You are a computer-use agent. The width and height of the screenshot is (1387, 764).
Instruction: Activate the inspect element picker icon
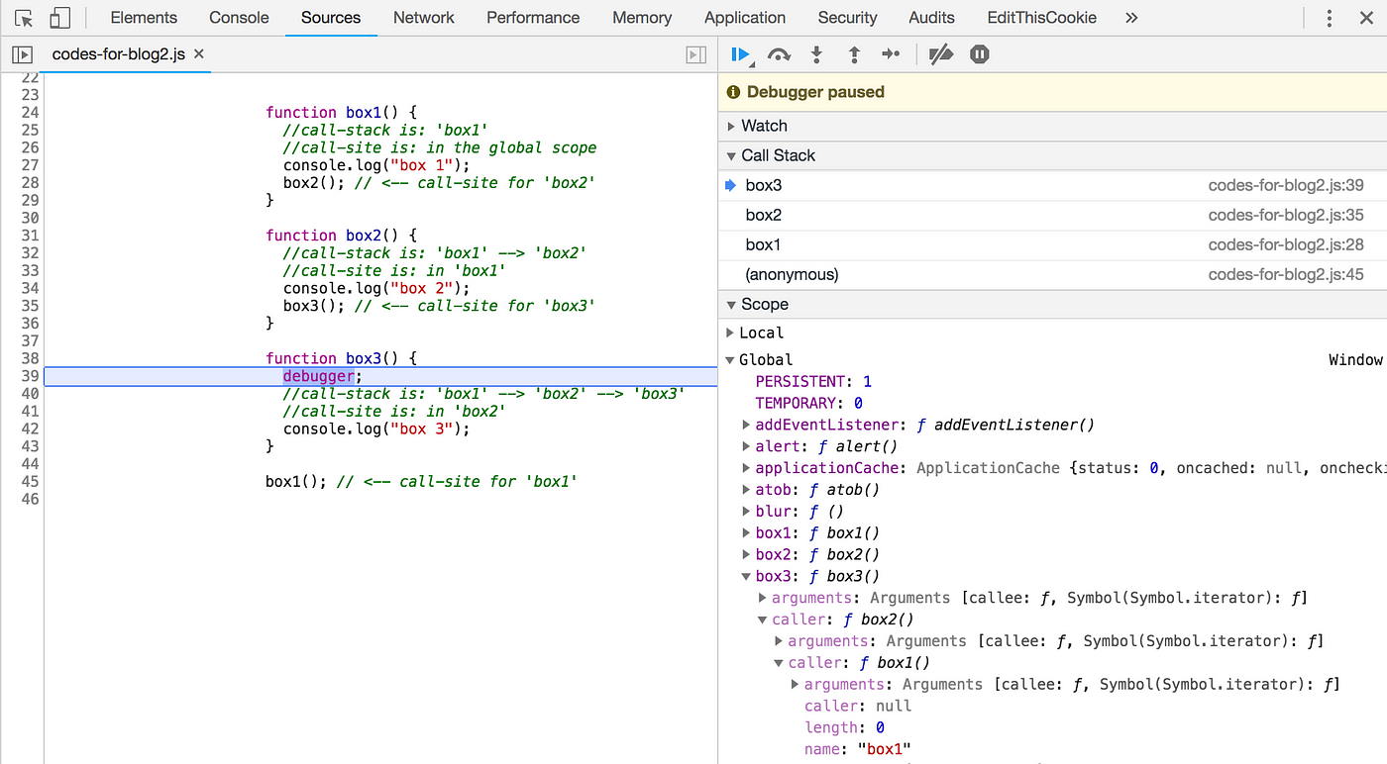(x=25, y=18)
